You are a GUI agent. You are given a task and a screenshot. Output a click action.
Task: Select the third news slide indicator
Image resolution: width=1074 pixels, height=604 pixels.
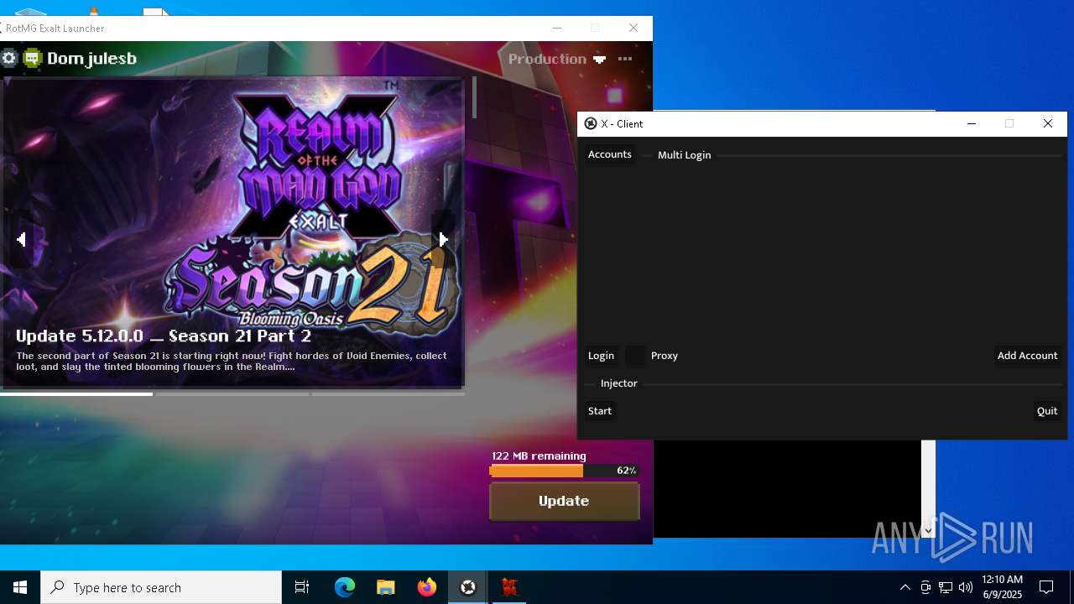coord(388,393)
